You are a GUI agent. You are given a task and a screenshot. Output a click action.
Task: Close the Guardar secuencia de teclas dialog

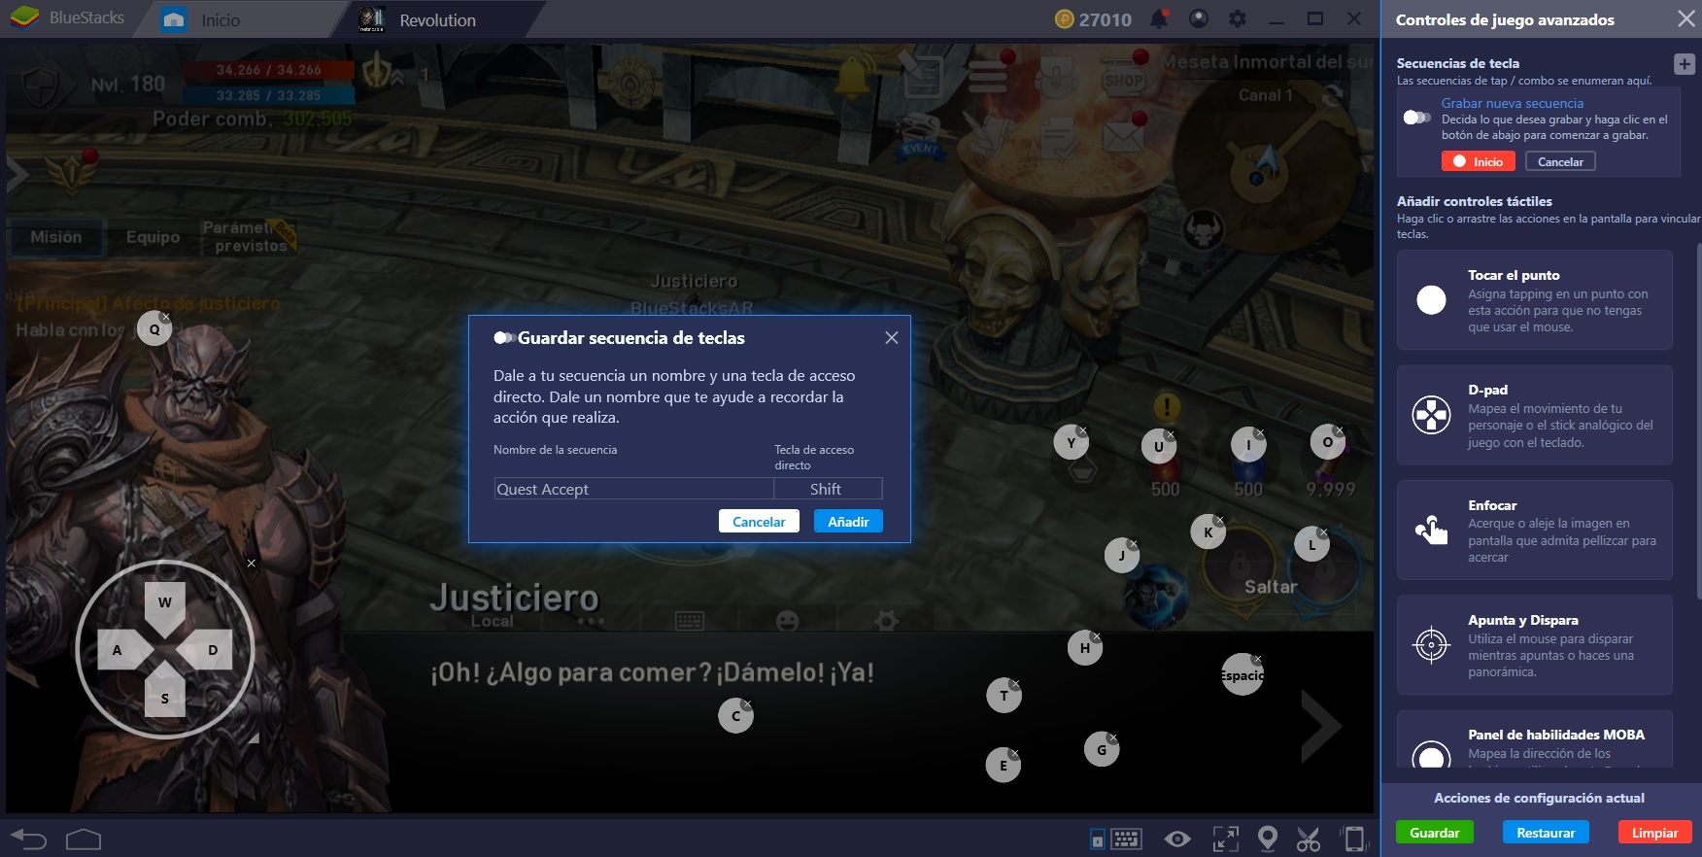point(892,338)
